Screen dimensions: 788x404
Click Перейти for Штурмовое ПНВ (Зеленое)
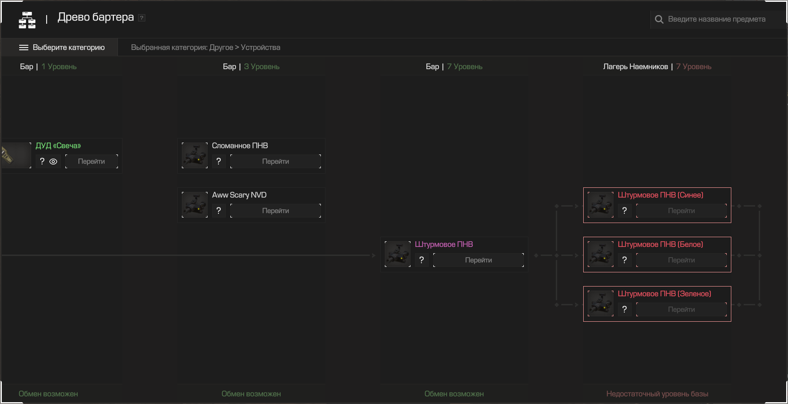tap(682, 309)
